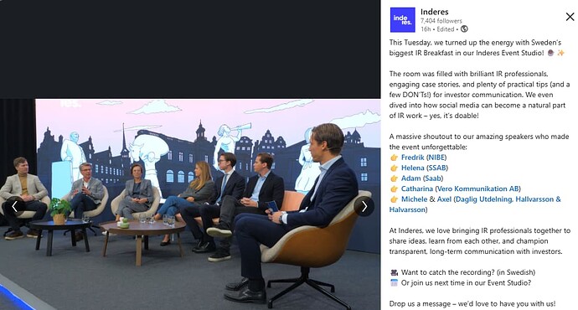The width and height of the screenshot is (578, 310).
Task: Close the post image viewer
Action: click(570, 17)
